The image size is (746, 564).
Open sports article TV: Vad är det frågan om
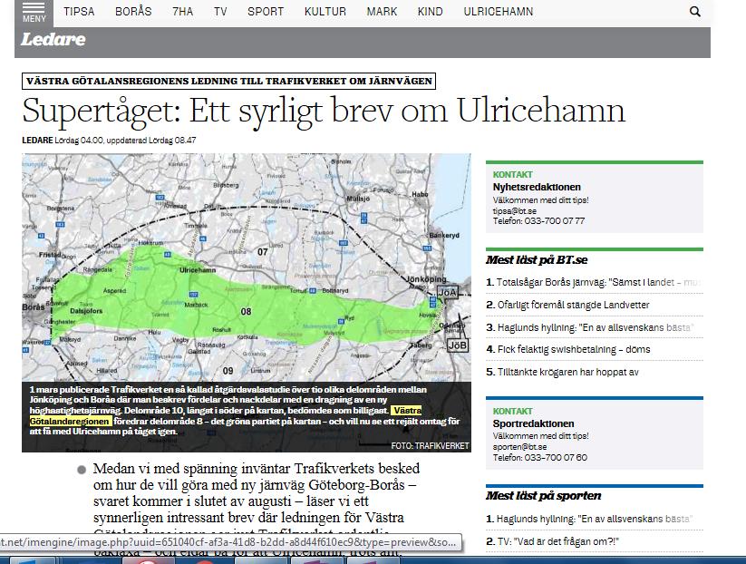pyautogui.click(x=552, y=541)
